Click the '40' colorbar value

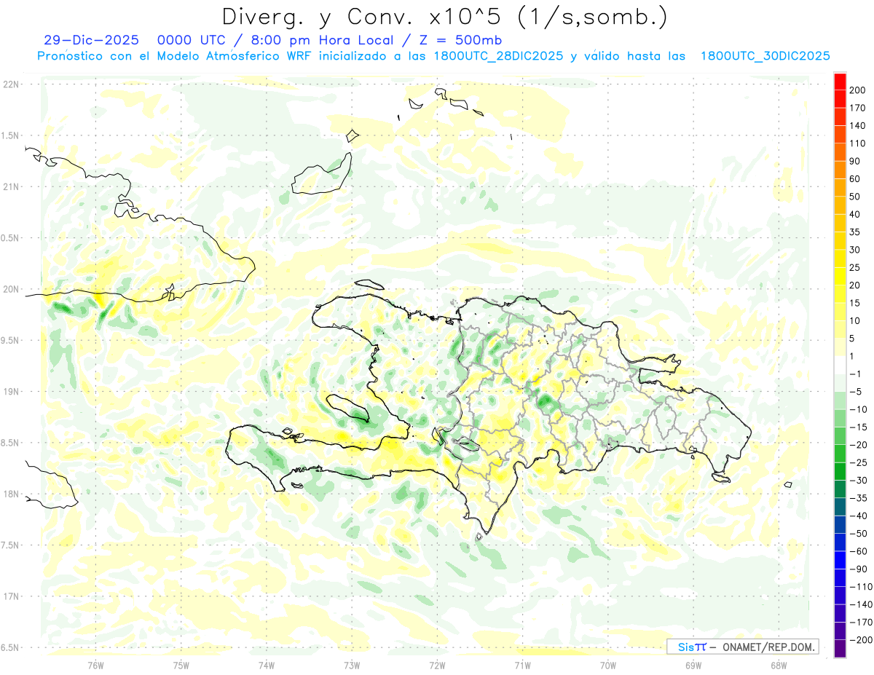click(x=855, y=214)
